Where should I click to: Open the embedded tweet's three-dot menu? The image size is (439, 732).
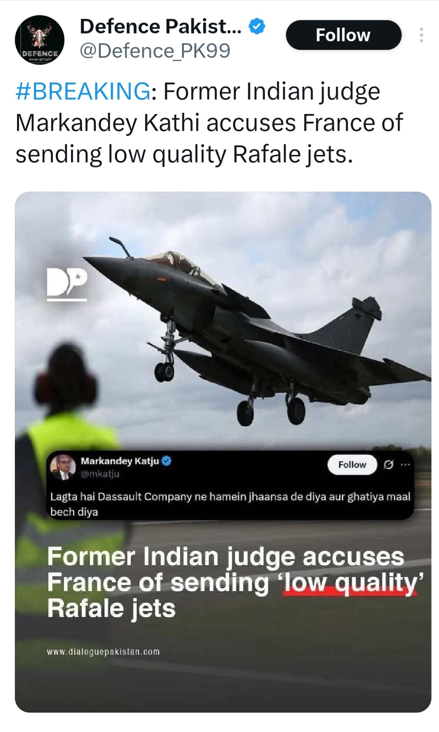point(406,465)
